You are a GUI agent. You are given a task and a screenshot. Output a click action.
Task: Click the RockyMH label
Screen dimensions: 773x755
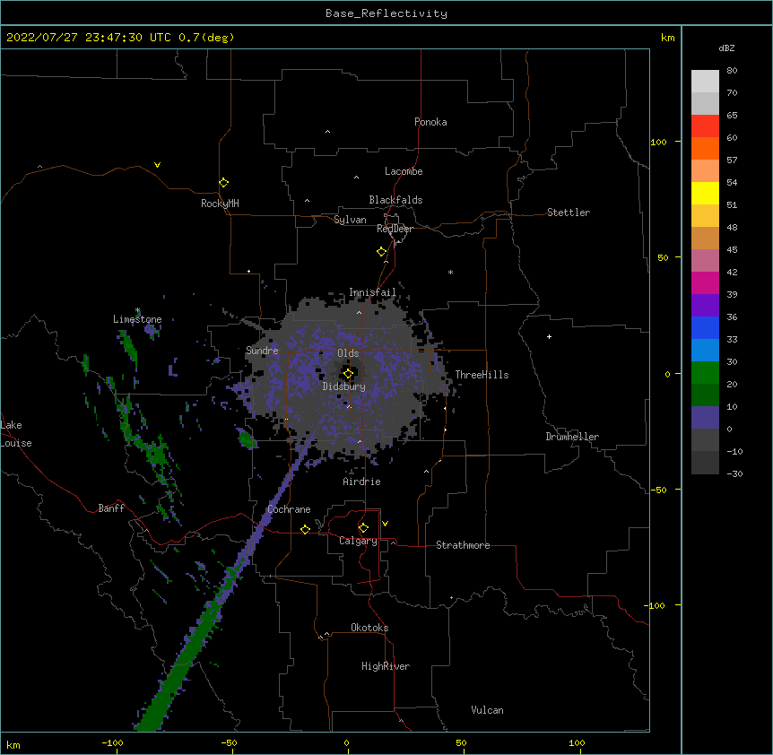click(220, 204)
